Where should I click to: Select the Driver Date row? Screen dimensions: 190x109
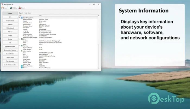(x=58, y=61)
